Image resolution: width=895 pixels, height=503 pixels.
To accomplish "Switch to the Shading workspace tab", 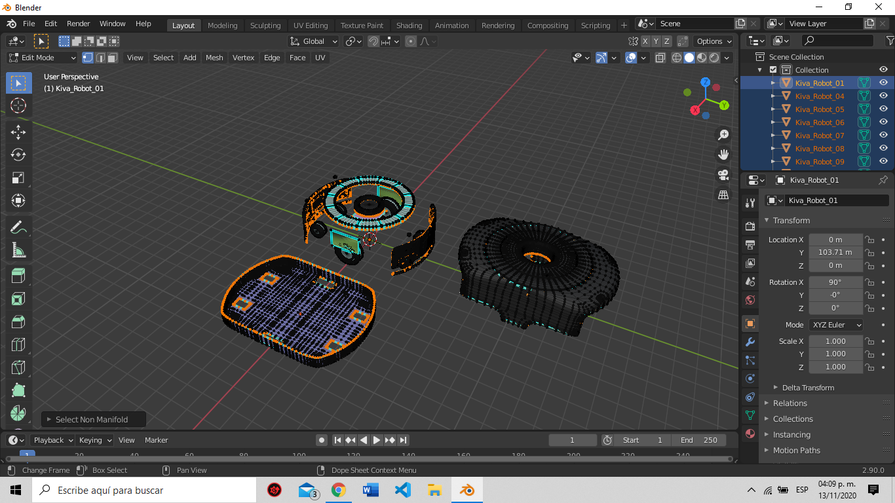I will 409,26.
